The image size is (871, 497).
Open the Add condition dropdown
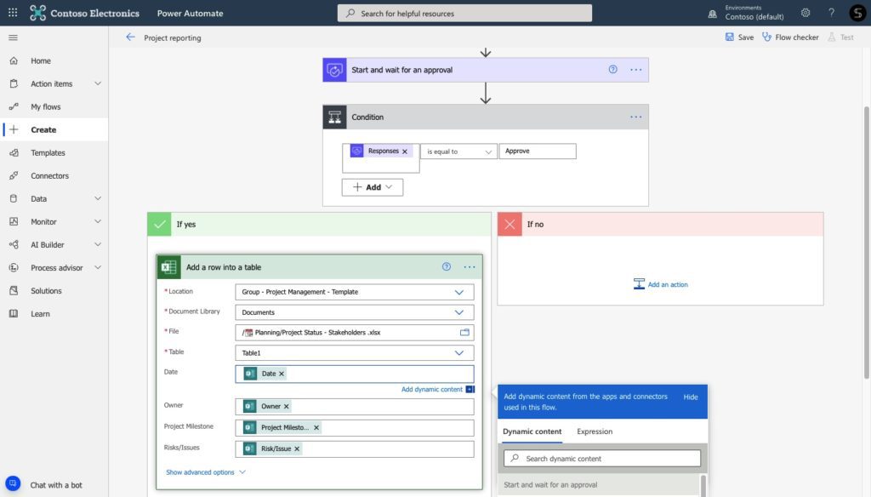(x=373, y=187)
